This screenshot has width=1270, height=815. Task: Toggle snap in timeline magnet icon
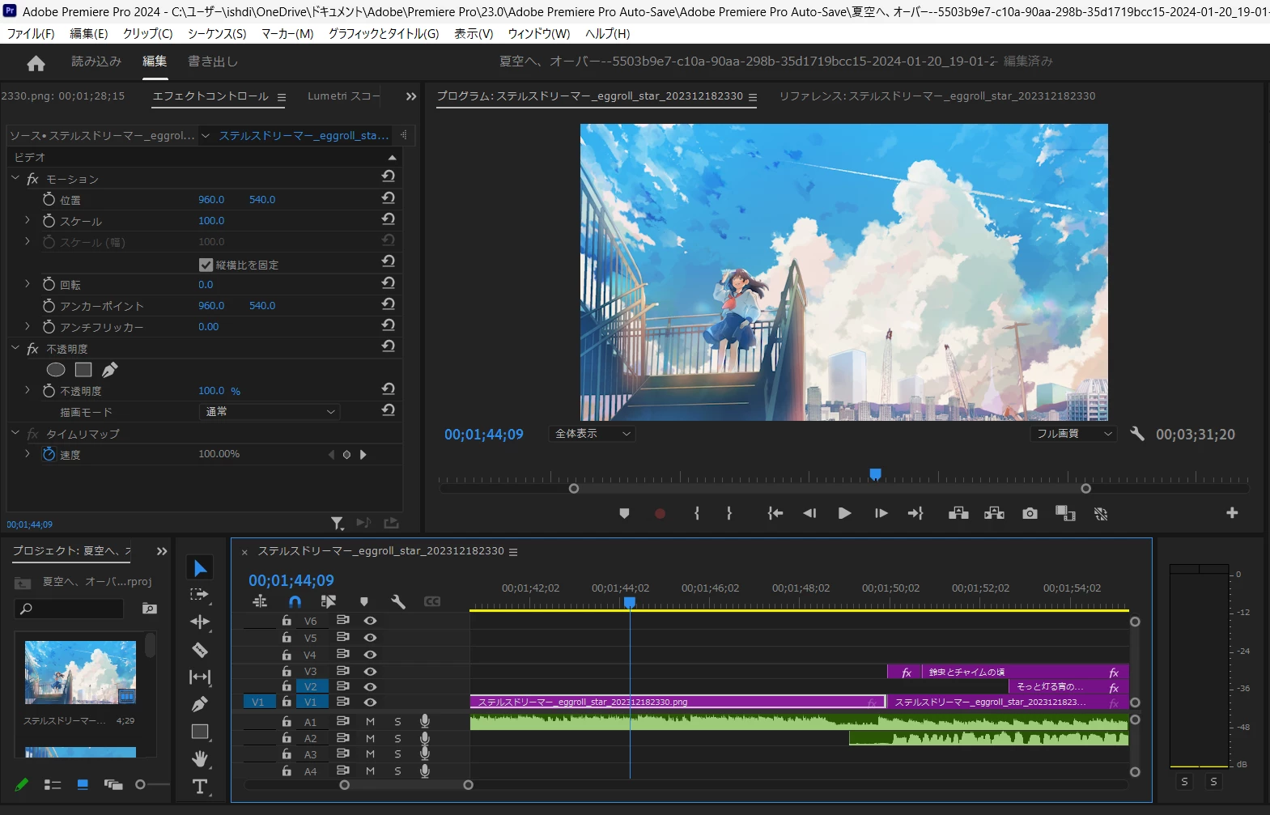295,601
